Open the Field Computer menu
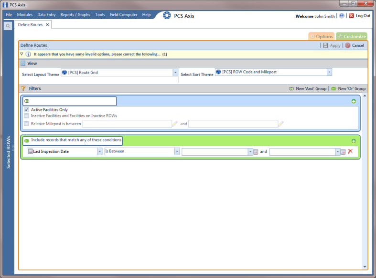The width and height of the screenshot is (376, 278). pyautogui.click(x=123, y=15)
